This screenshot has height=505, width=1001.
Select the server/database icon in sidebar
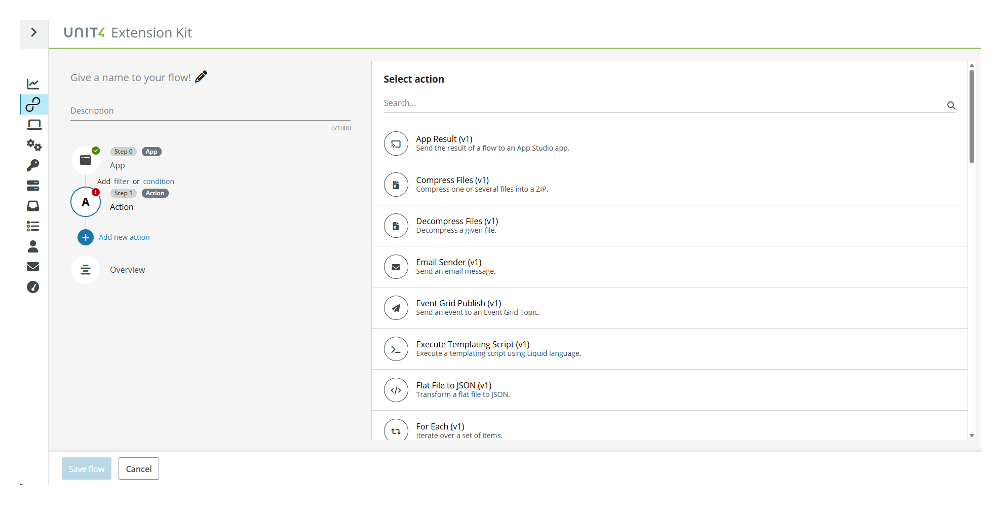click(x=33, y=186)
